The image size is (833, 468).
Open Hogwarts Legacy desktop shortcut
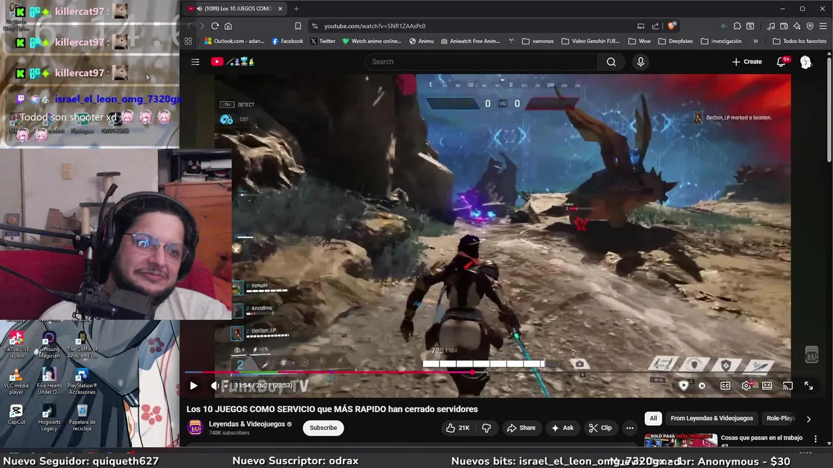pos(49,417)
